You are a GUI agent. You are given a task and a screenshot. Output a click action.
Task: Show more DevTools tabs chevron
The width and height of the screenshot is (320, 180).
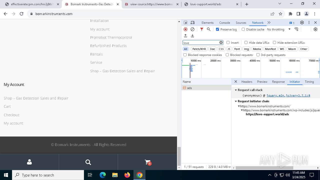point(269,22)
